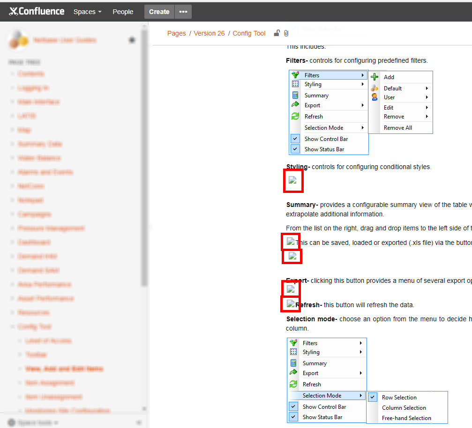Click the Summary calculator icon in the menu with Filters highlighted
Image resolution: width=472 pixels, height=428 pixels.
pyautogui.click(x=295, y=95)
